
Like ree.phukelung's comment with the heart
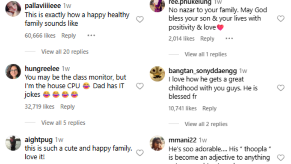281,18
